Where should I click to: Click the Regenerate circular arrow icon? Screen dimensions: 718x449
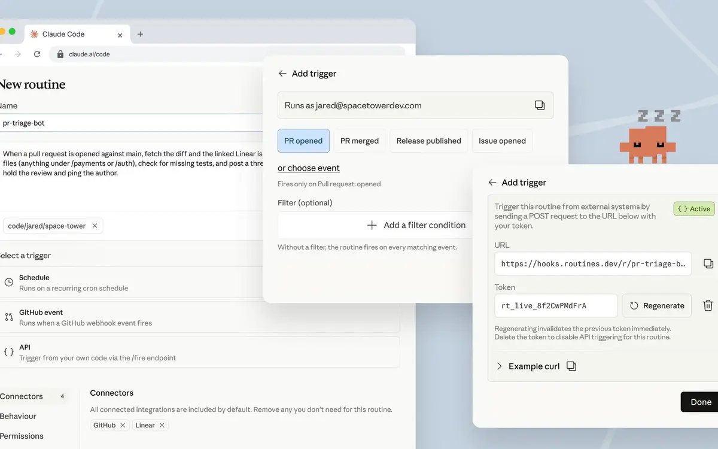634,305
